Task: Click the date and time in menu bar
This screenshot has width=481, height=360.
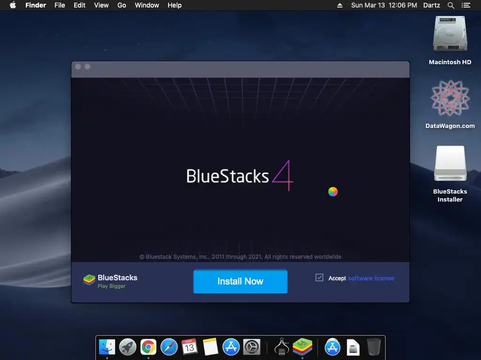Action: (384, 5)
